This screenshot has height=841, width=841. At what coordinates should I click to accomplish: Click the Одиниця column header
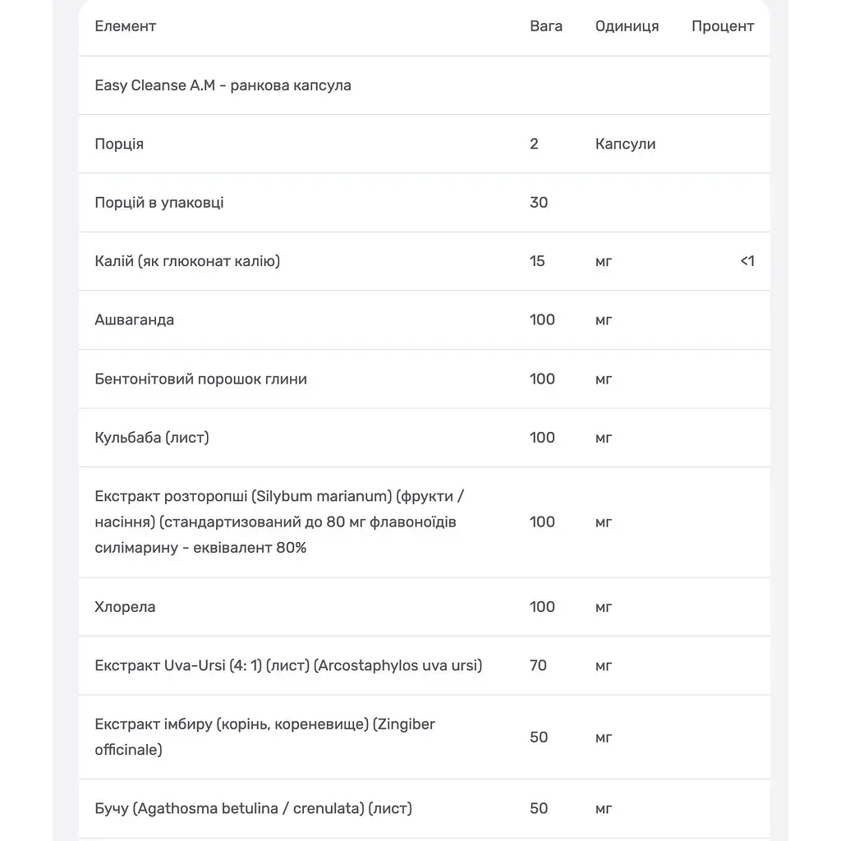(627, 26)
